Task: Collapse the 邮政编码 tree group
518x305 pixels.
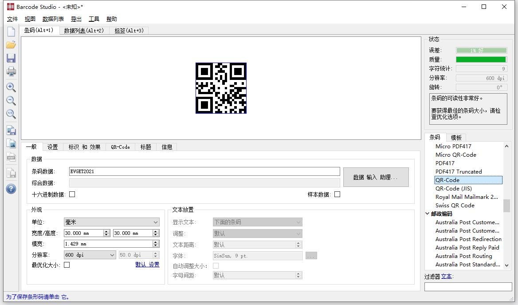Action: 428,214
